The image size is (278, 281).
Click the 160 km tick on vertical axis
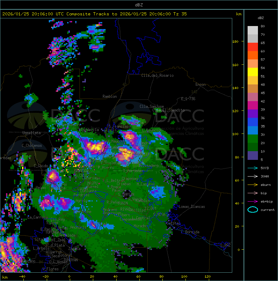[235, 65]
